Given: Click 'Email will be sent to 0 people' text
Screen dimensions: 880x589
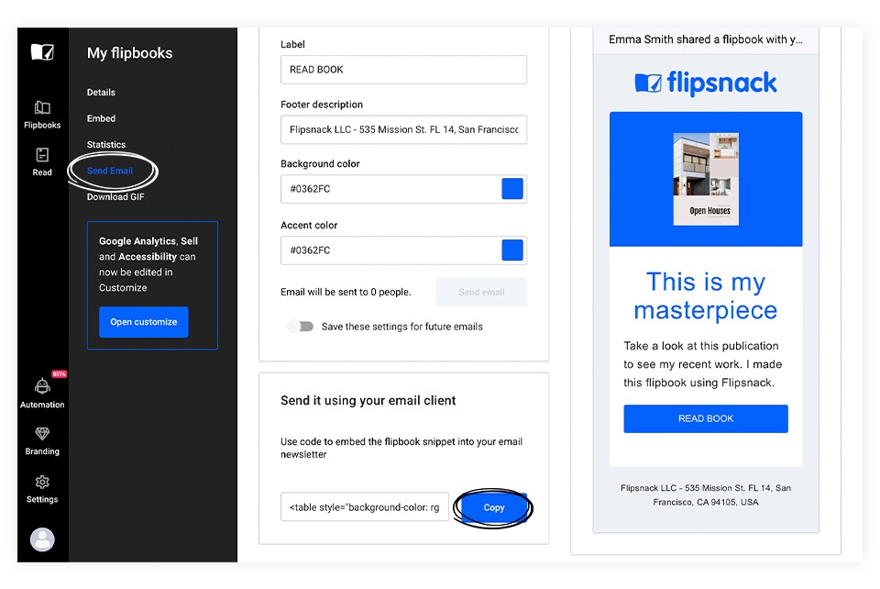Looking at the screenshot, I should click(x=346, y=292).
